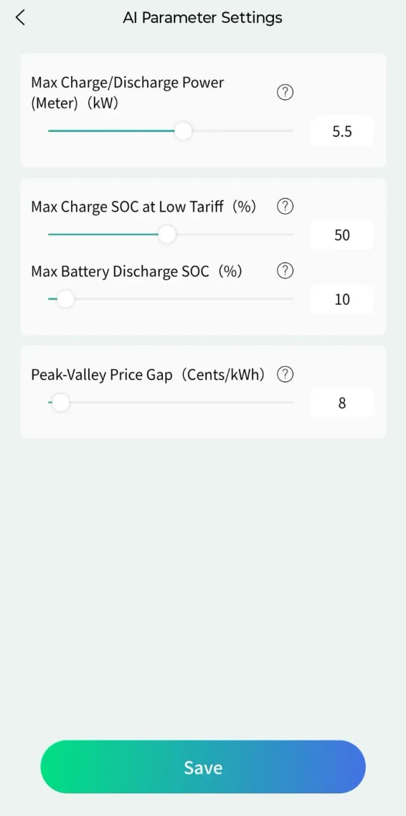Click the Max Charge SOC slider handle
This screenshot has width=406, height=816.
167,235
